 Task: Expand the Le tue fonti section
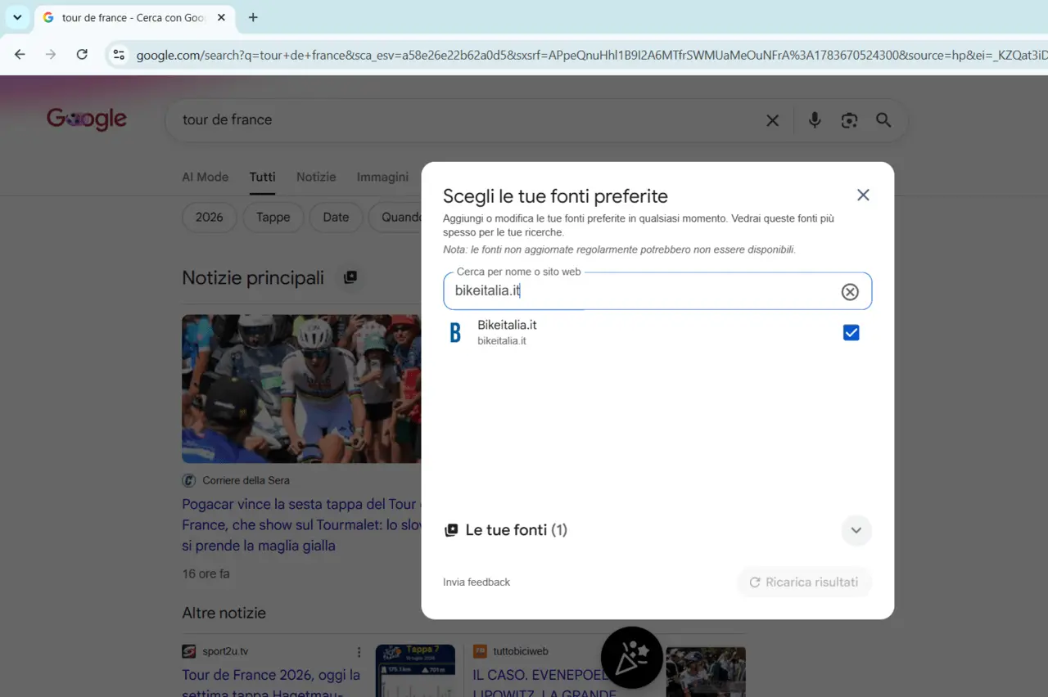click(x=856, y=530)
